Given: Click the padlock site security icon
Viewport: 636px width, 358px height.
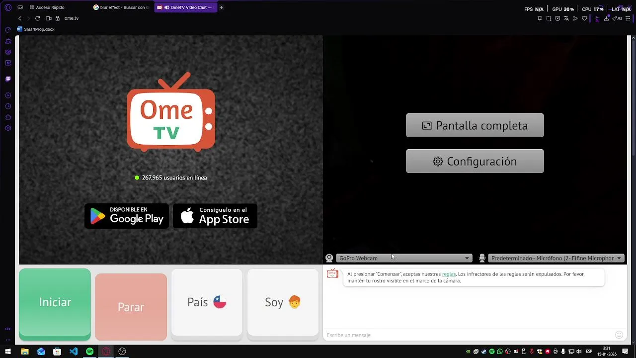Looking at the screenshot, I should 58,18.
